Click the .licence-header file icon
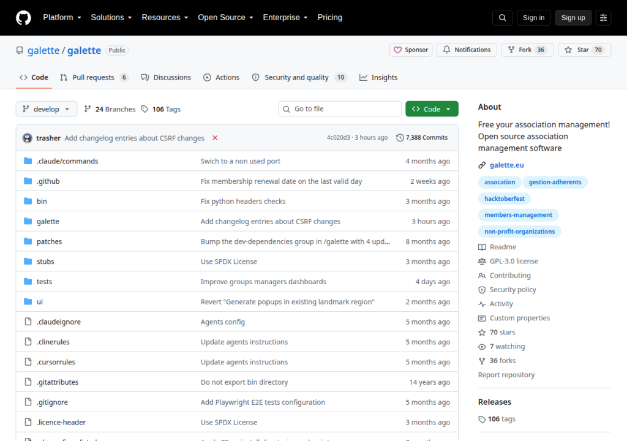Viewport: 627px width, 441px height. pyautogui.click(x=28, y=422)
